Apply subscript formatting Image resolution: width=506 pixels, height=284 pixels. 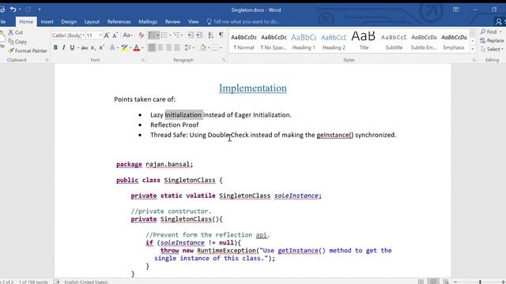(93, 47)
